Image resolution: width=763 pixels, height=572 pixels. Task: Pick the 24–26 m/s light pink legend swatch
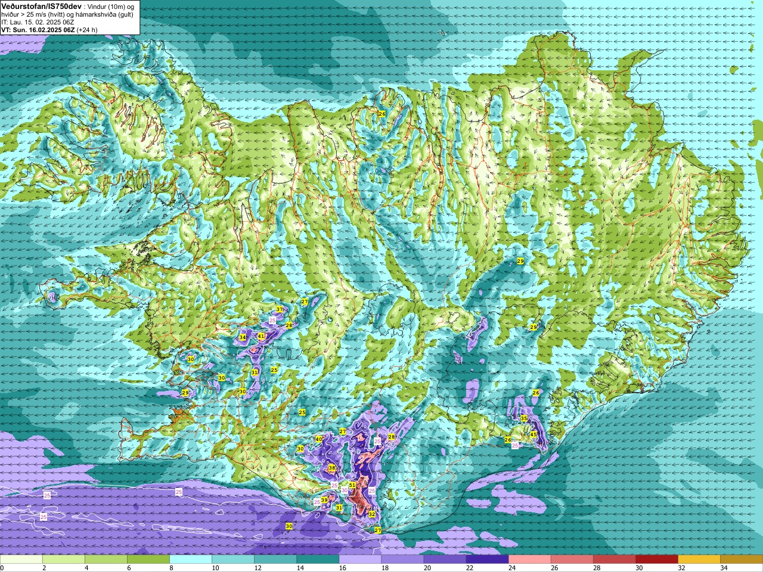(529, 559)
